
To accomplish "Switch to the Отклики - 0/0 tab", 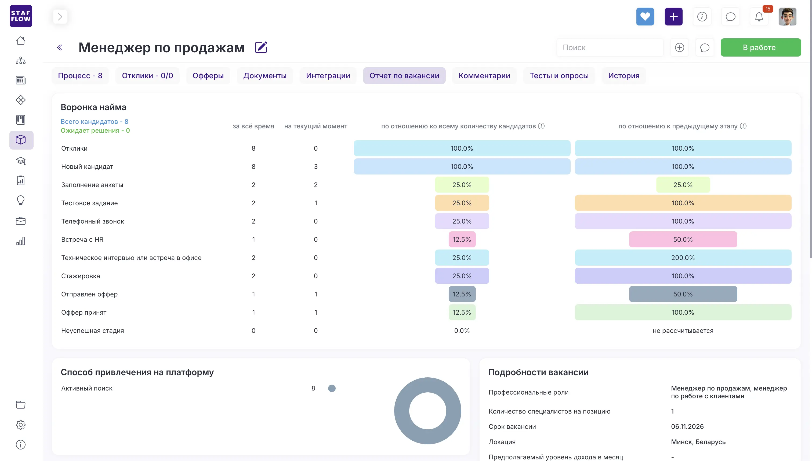I will tap(147, 76).
